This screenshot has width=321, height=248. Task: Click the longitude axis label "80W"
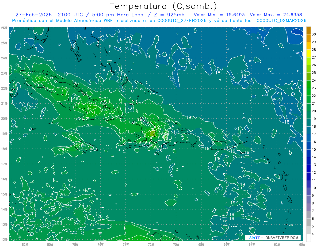click(50, 244)
